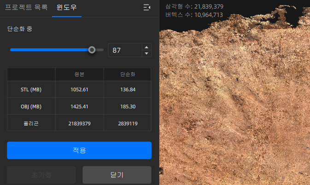Select the OBJ (MB) row label
310x185 pixels.
point(31,106)
